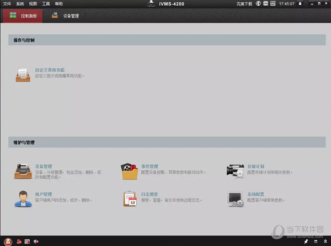Screen dimensions: 331x246
Task: Open the 帮助 menu
Action: pos(59,4)
